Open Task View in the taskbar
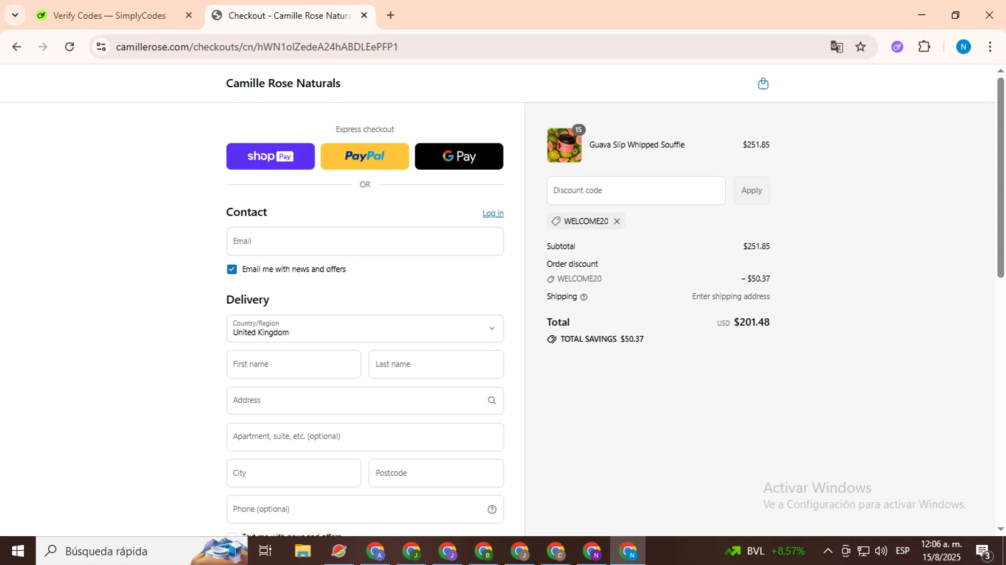This screenshot has height=565, width=1006. pos(266,551)
